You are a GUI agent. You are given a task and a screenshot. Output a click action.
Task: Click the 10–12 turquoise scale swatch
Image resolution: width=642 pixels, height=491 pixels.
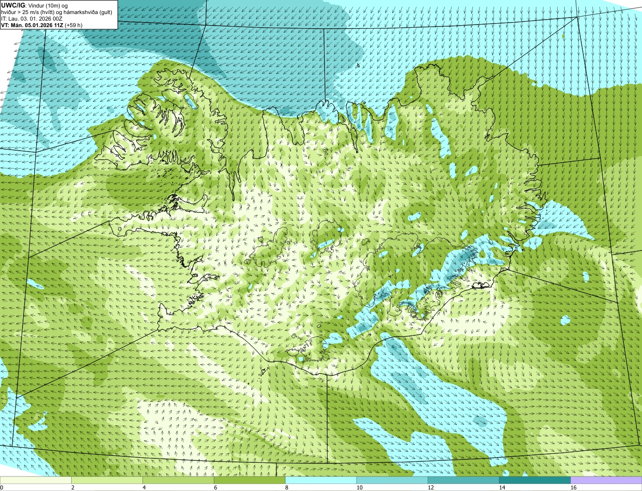[x=392, y=480]
